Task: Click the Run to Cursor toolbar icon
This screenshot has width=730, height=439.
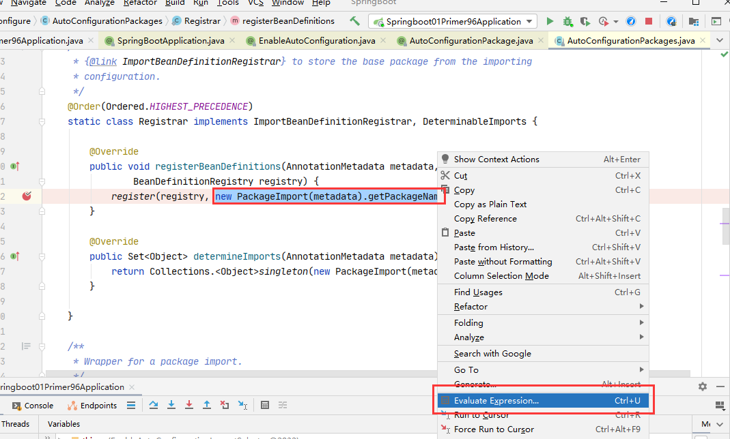Action: tap(242, 405)
